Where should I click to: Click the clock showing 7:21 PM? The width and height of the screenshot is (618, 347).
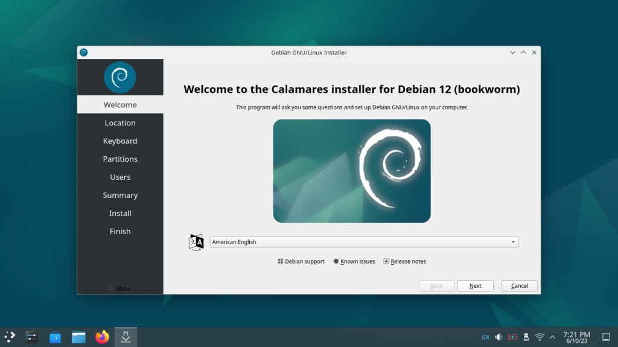pyautogui.click(x=576, y=337)
